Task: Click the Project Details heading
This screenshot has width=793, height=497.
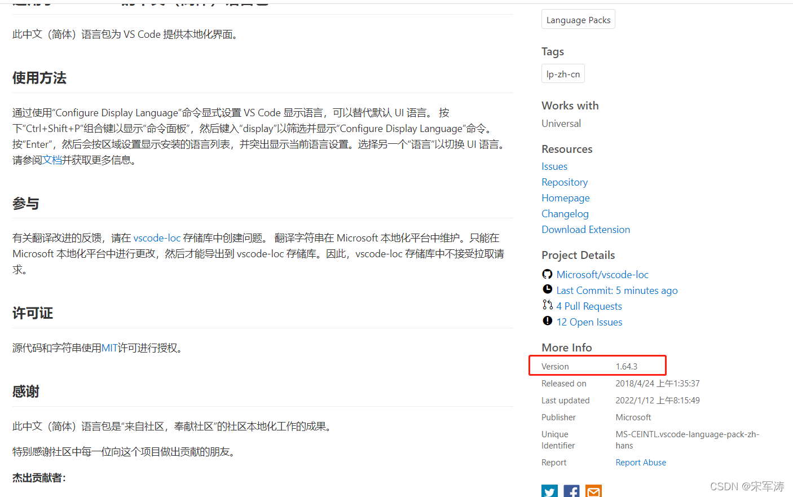Action: pyautogui.click(x=578, y=255)
